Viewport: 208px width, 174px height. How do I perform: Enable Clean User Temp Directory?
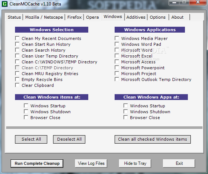coord(17,56)
